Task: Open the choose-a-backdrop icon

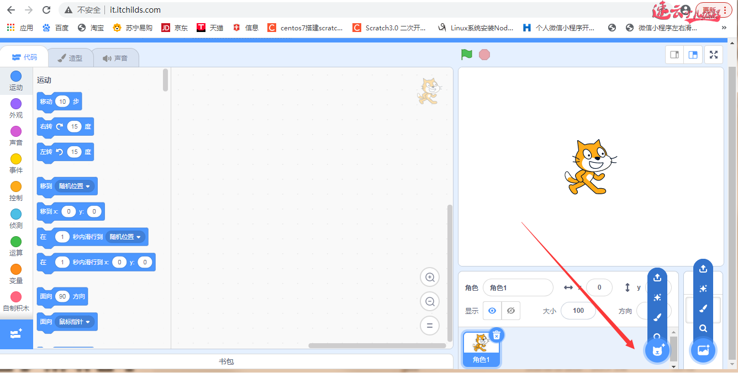Action: tap(703, 350)
